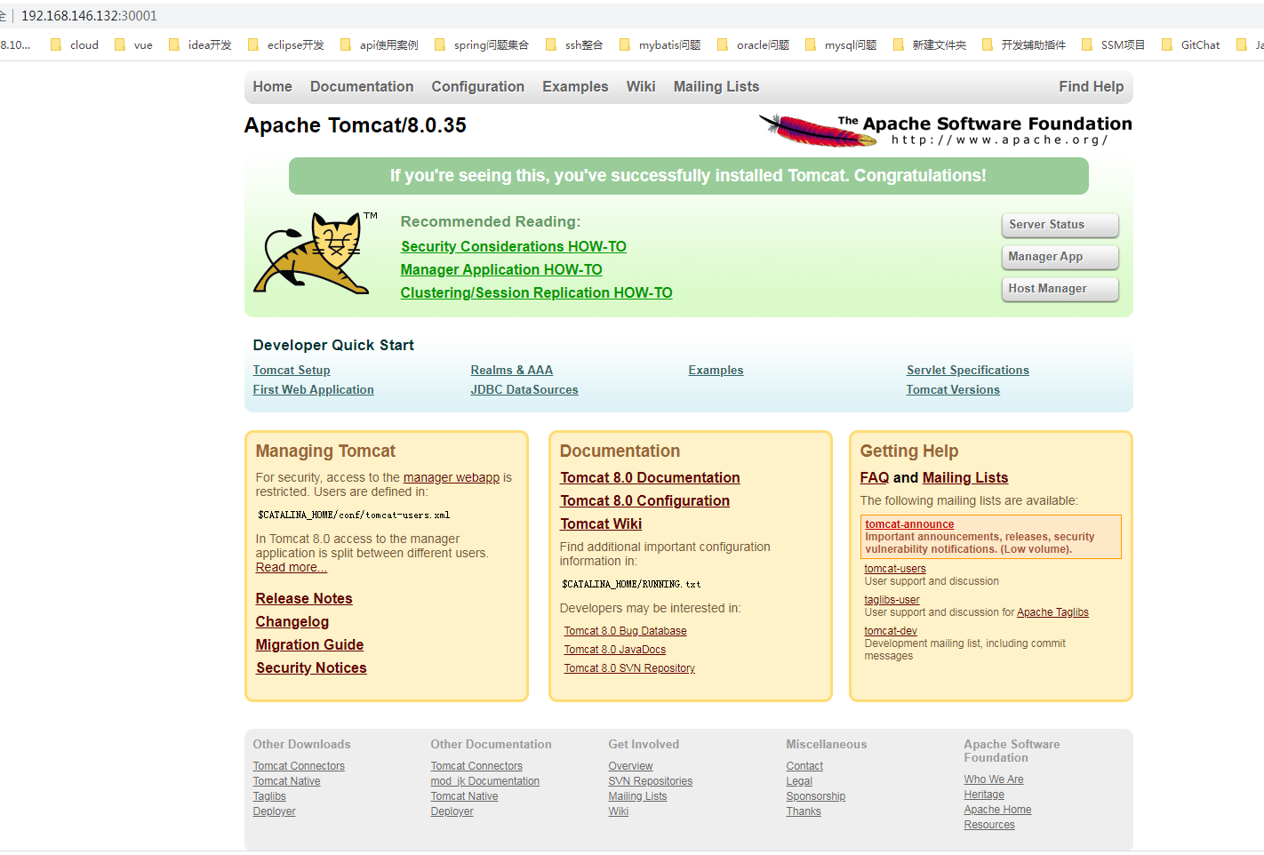Open Tomcat 8.0 SVN Repository link
1264x855 pixels.
point(629,668)
